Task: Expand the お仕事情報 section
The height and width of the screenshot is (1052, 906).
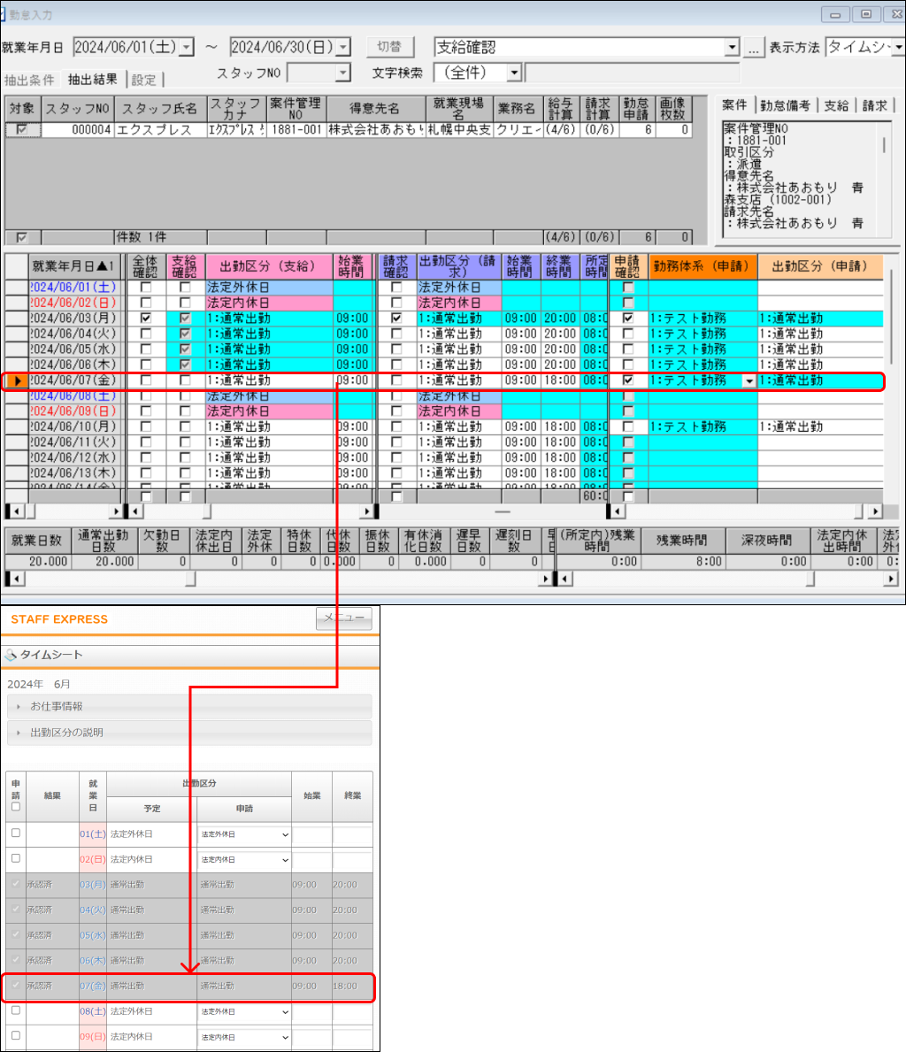Action: 189,706
